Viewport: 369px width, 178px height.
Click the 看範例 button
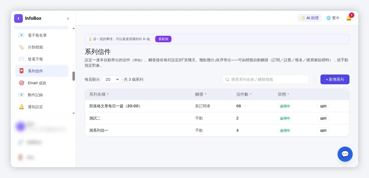pyautogui.click(x=163, y=39)
